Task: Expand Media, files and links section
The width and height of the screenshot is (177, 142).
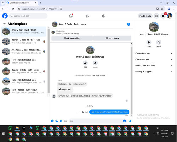Action: point(154,65)
